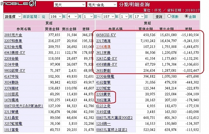Click the 賣超 section header

[147, 23]
